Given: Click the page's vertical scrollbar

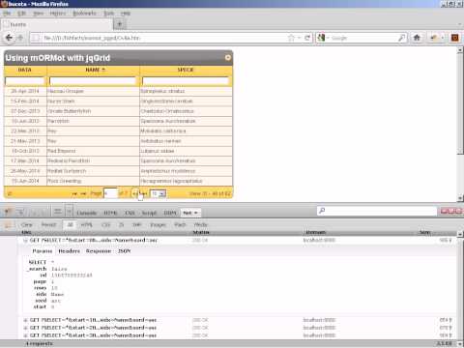Looking at the screenshot, I should (x=460, y=124).
